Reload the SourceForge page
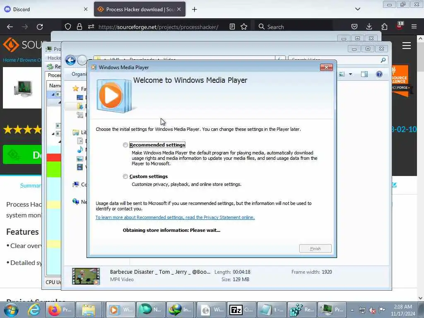 pos(40,27)
